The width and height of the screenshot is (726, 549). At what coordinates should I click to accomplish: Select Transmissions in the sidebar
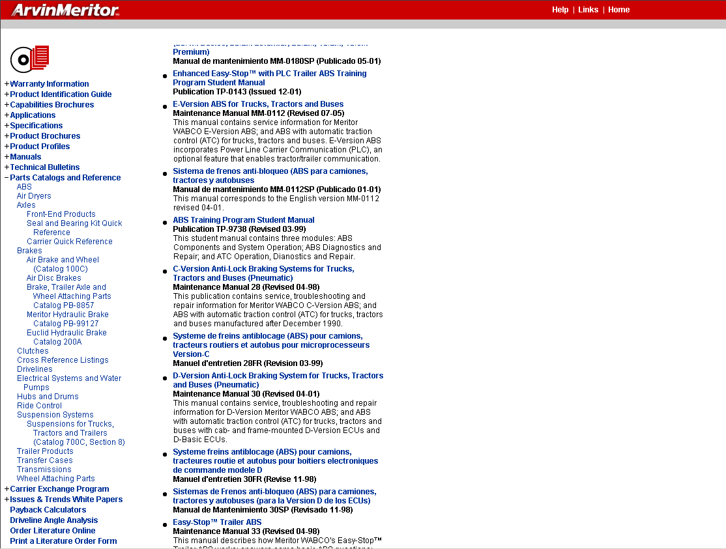[44, 469]
